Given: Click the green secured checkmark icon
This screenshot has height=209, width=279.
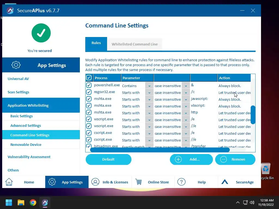Looking at the screenshot, I should pyautogui.click(x=41, y=33).
